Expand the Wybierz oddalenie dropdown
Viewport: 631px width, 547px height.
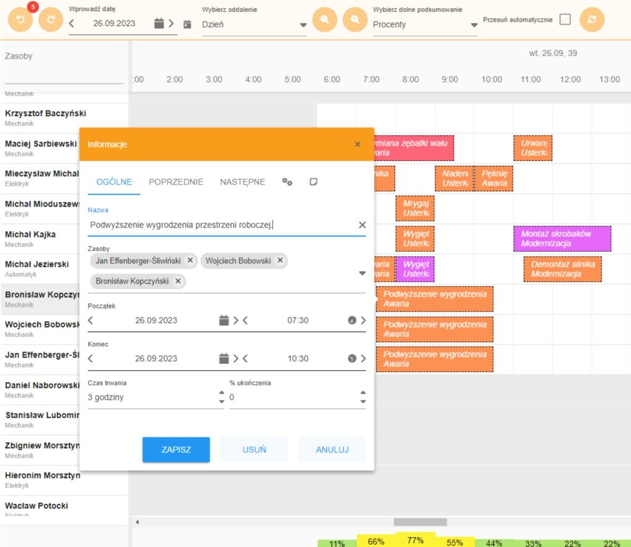(303, 25)
